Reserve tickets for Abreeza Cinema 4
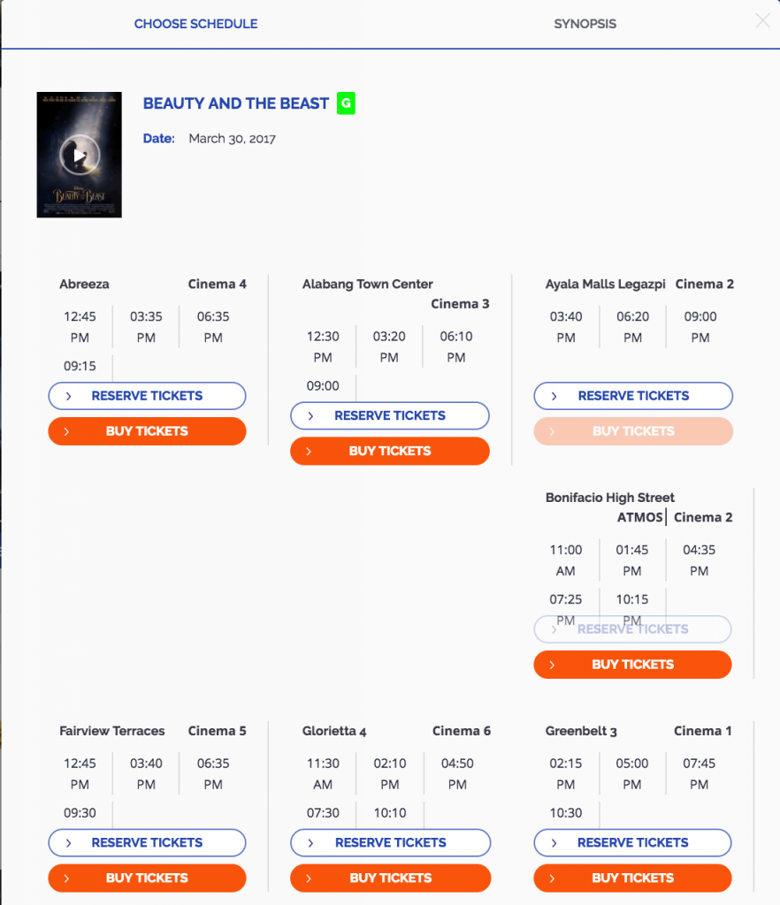The width and height of the screenshot is (780, 905). coord(147,396)
